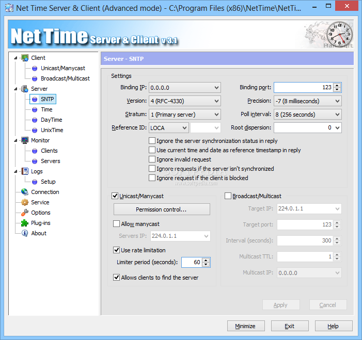
Task: Click the blue bullet beside Time
Action: click(35, 109)
